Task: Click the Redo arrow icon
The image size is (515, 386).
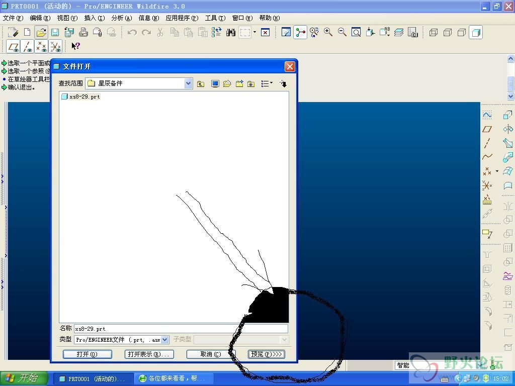Action: tap(146, 32)
